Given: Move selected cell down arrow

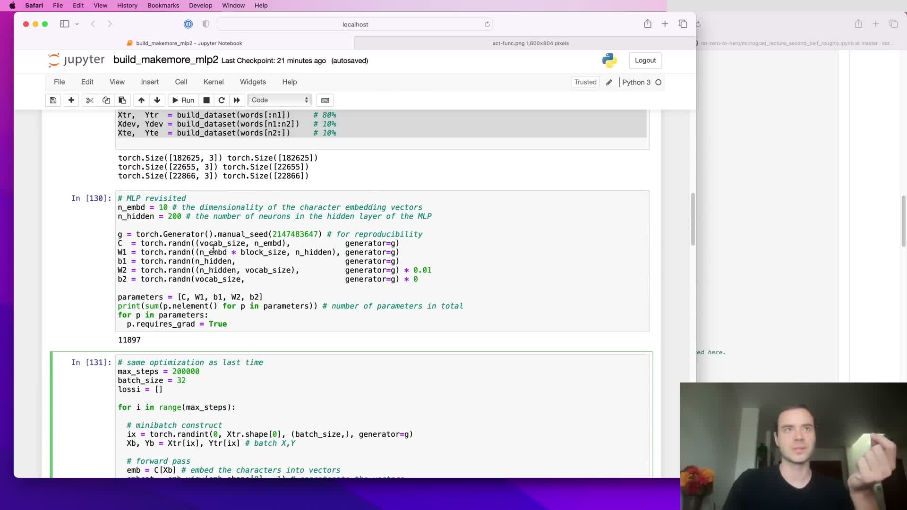Looking at the screenshot, I should point(157,100).
